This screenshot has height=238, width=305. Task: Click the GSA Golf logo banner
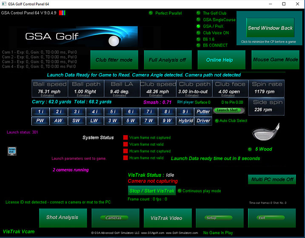point(72,37)
